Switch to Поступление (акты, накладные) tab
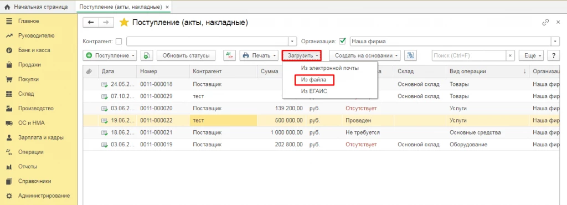The height and width of the screenshot is (205, 567). (x=120, y=7)
